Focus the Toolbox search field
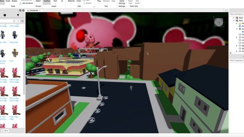The height and width of the screenshot is (137, 244). point(6,21)
